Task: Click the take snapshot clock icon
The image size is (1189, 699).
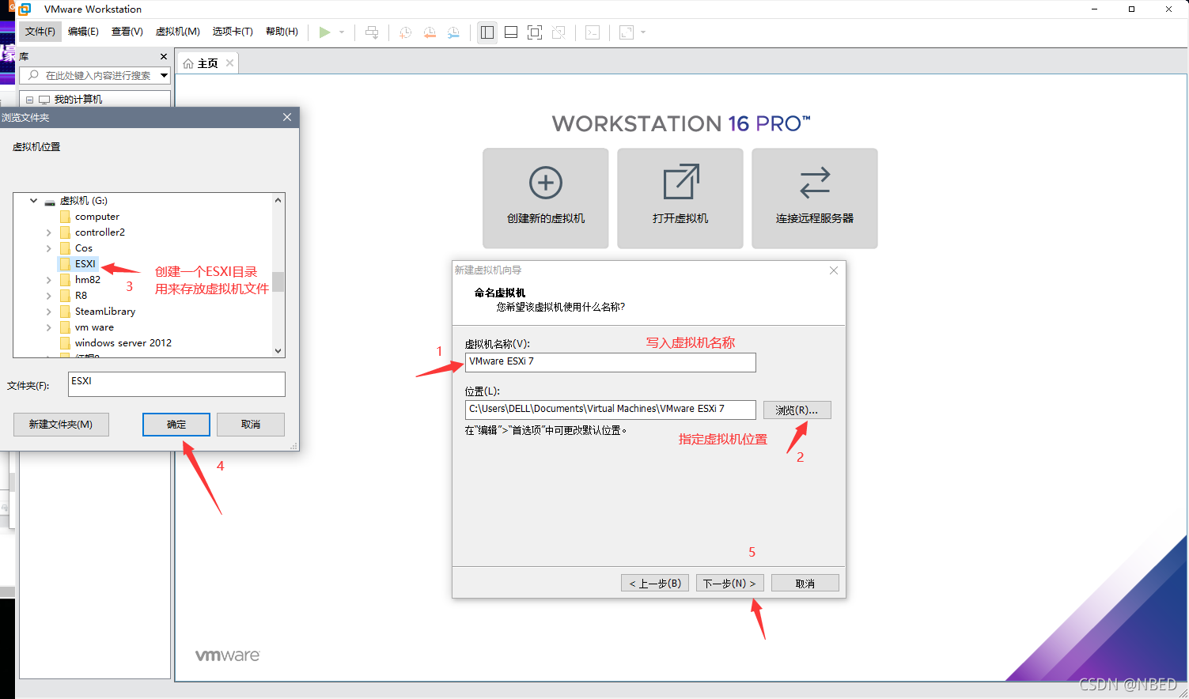Action: (x=405, y=32)
